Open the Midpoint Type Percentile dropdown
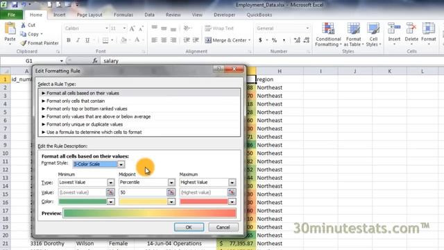This screenshot has height=250, width=444. 171,183
